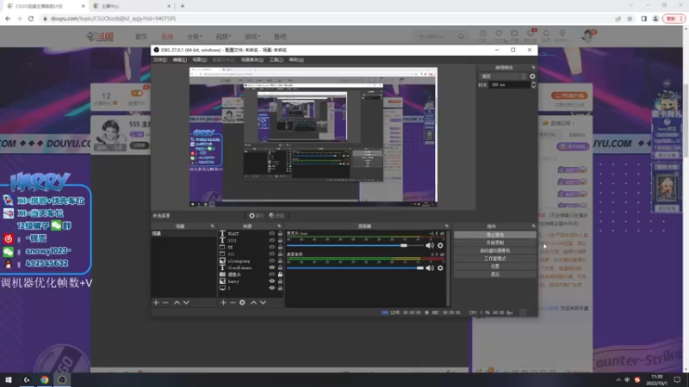This screenshot has height=387, width=689.
Task: Click Audio Mixer vertical scrollbar
Action: click(x=448, y=268)
